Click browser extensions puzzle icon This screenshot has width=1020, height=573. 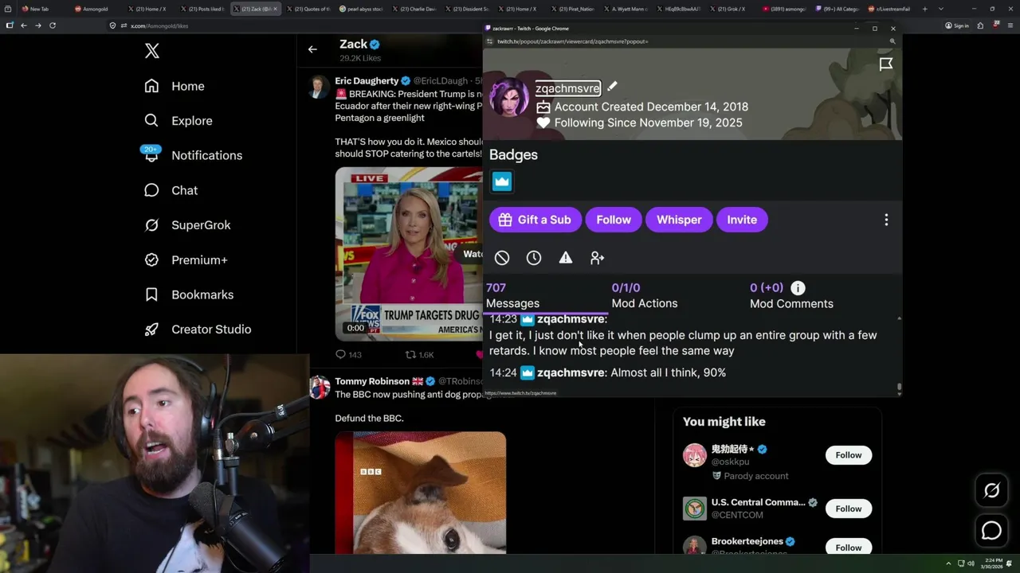tap(980, 25)
